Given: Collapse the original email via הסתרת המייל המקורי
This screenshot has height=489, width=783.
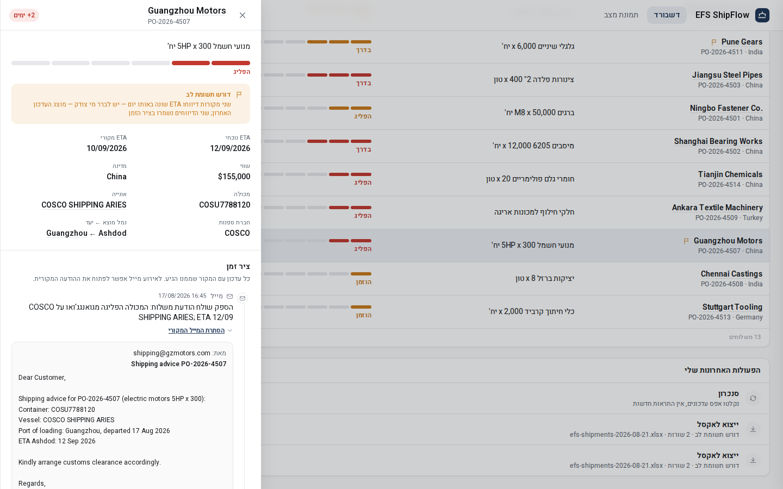Looking at the screenshot, I should pos(196,330).
